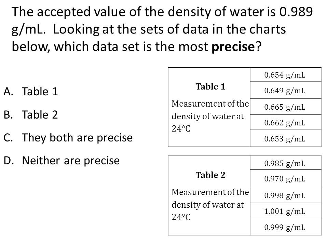Image resolution: width=328 pixels, height=246 pixels.
Task: Select the 0.999 g/mL cell
Action: click(x=286, y=227)
